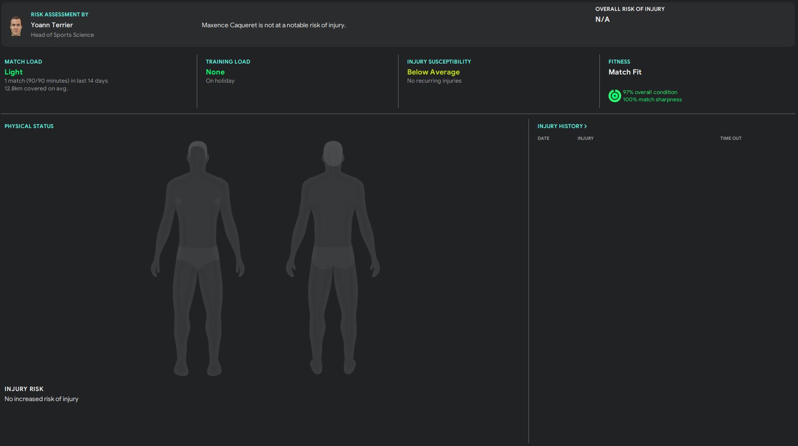This screenshot has width=798, height=446.
Task: Sort injury history by Time Out column
Action: click(x=730, y=139)
